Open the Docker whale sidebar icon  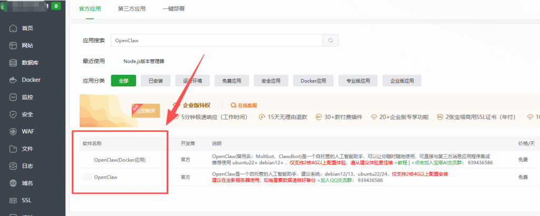[13, 80]
